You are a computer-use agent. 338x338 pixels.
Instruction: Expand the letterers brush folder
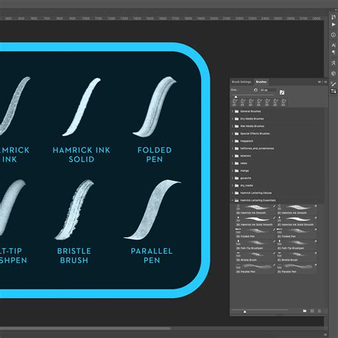pos(232,156)
